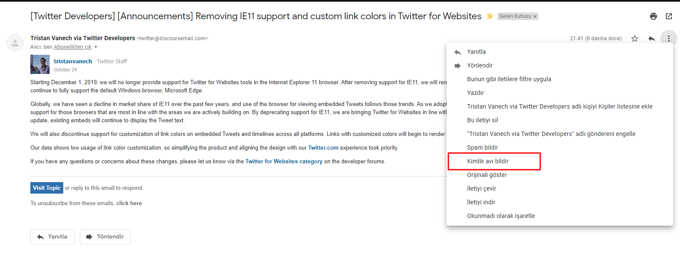680x268 pixels.
Task: Open the email in a new window
Action: pyautogui.click(x=669, y=16)
